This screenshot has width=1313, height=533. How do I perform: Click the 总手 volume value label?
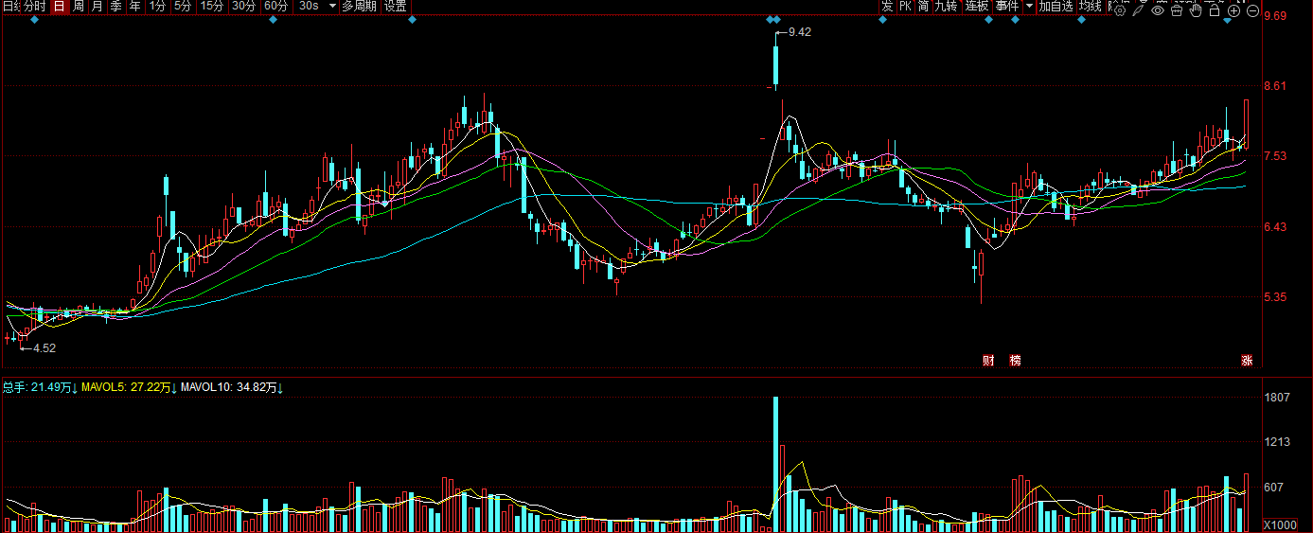pyautogui.click(x=40, y=387)
